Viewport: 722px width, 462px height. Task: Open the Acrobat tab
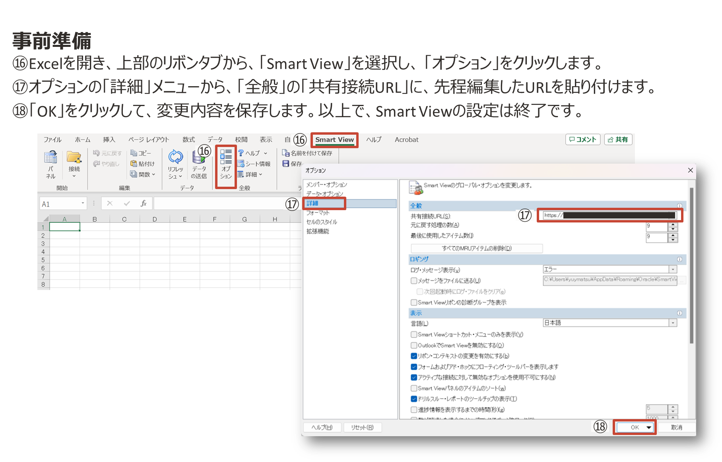(406, 140)
